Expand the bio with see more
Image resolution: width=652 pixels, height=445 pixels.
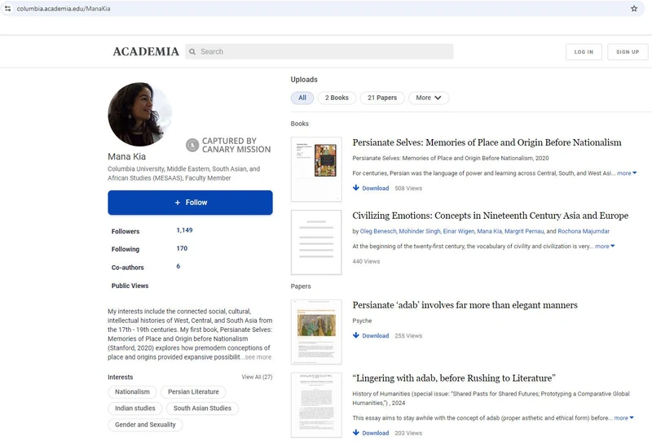click(258, 357)
